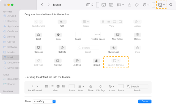The image size is (176, 107).
Task: Open the Show 'Icon Only' popup menu
Action: (x=44, y=102)
